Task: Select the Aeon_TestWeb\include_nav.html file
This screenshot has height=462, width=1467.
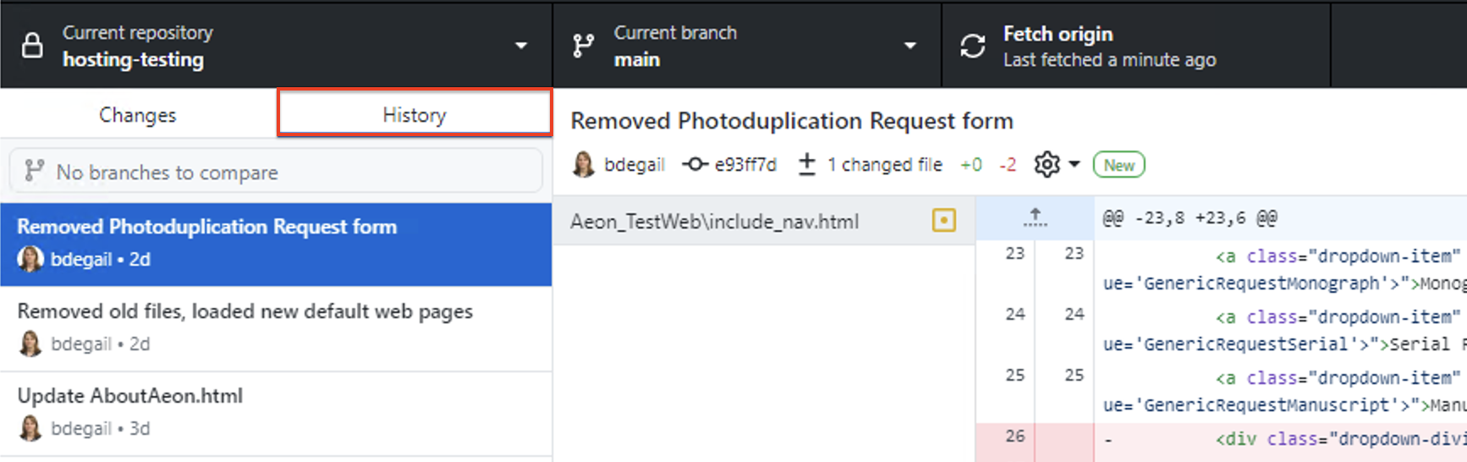Action: click(x=715, y=222)
